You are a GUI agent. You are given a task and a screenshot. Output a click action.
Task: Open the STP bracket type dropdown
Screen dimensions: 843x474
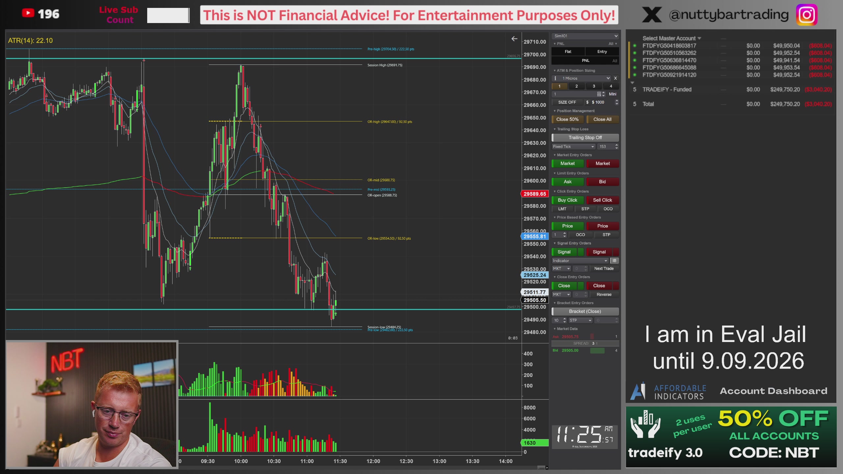pos(581,320)
